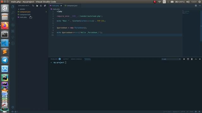Click the New Terminal plus icon
The height and width of the screenshot is (113, 202).
tap(184, 59)
